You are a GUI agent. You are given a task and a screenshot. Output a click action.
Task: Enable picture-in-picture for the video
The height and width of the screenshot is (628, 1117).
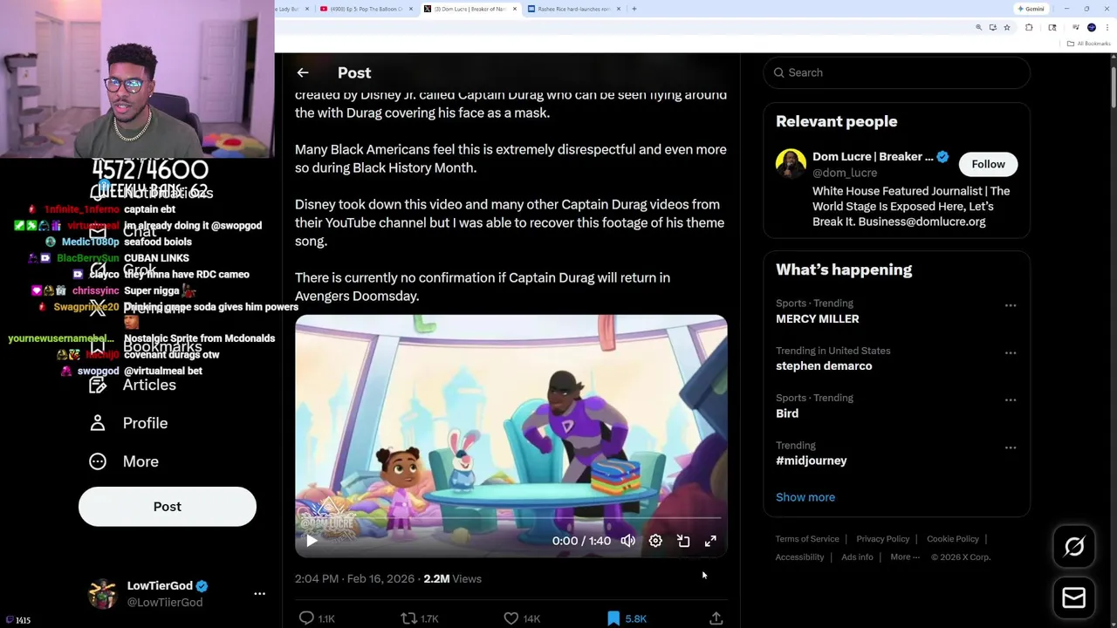coord(683,541)
